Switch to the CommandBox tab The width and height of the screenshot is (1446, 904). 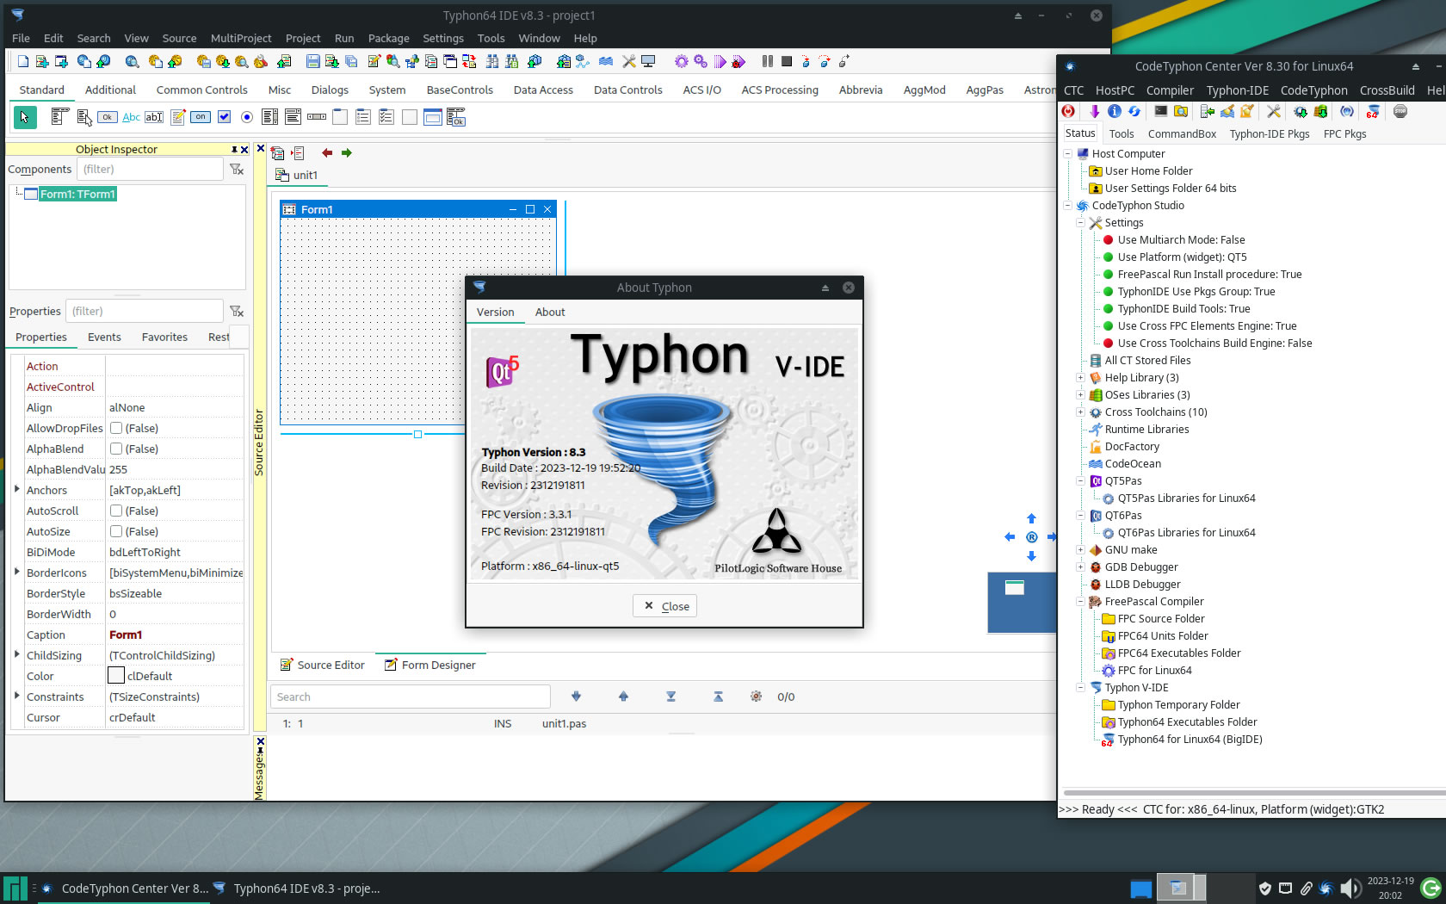point(1182,133)
